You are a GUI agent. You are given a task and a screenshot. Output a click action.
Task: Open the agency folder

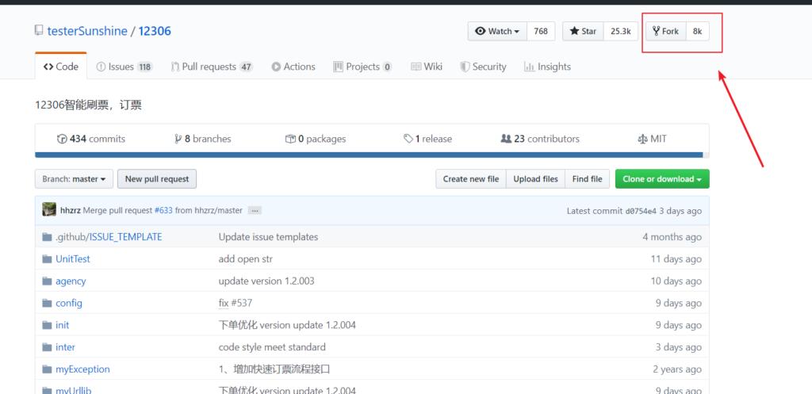(71, 281)
